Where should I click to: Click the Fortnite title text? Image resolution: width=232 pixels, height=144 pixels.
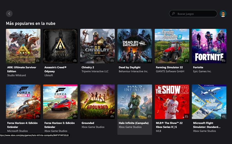[198, 67]
